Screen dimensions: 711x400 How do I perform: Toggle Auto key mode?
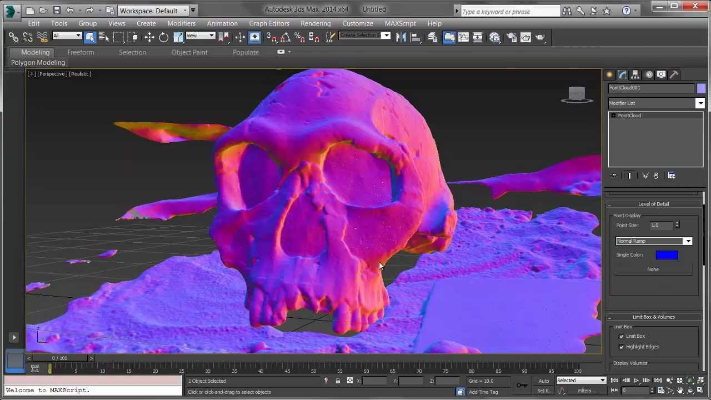click(543, 381)
